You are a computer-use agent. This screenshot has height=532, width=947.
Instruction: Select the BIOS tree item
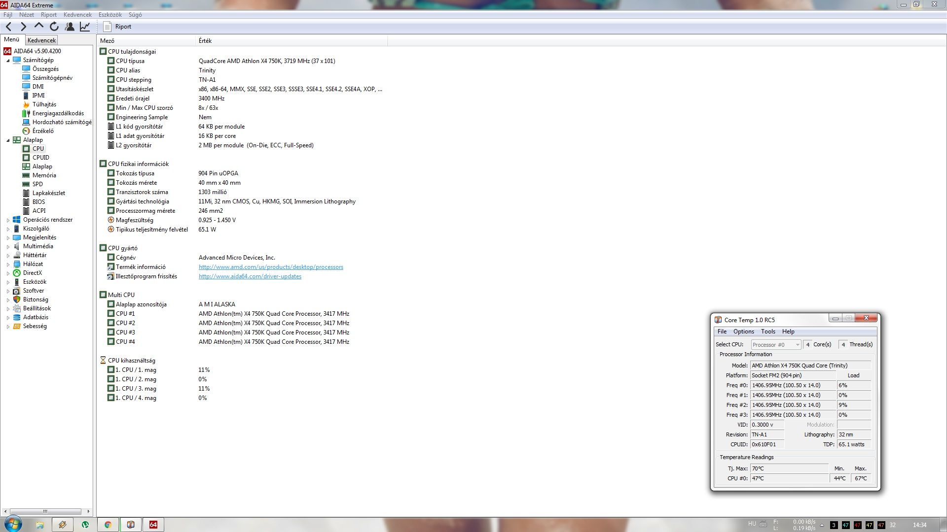click(x=38, y=202)
